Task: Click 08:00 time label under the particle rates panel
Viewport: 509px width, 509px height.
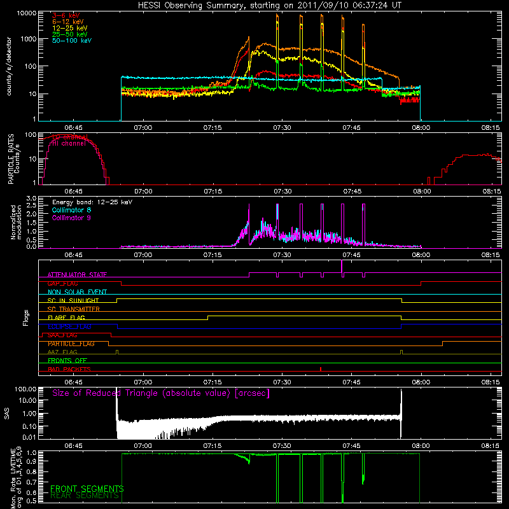Action: click(422, 192)
